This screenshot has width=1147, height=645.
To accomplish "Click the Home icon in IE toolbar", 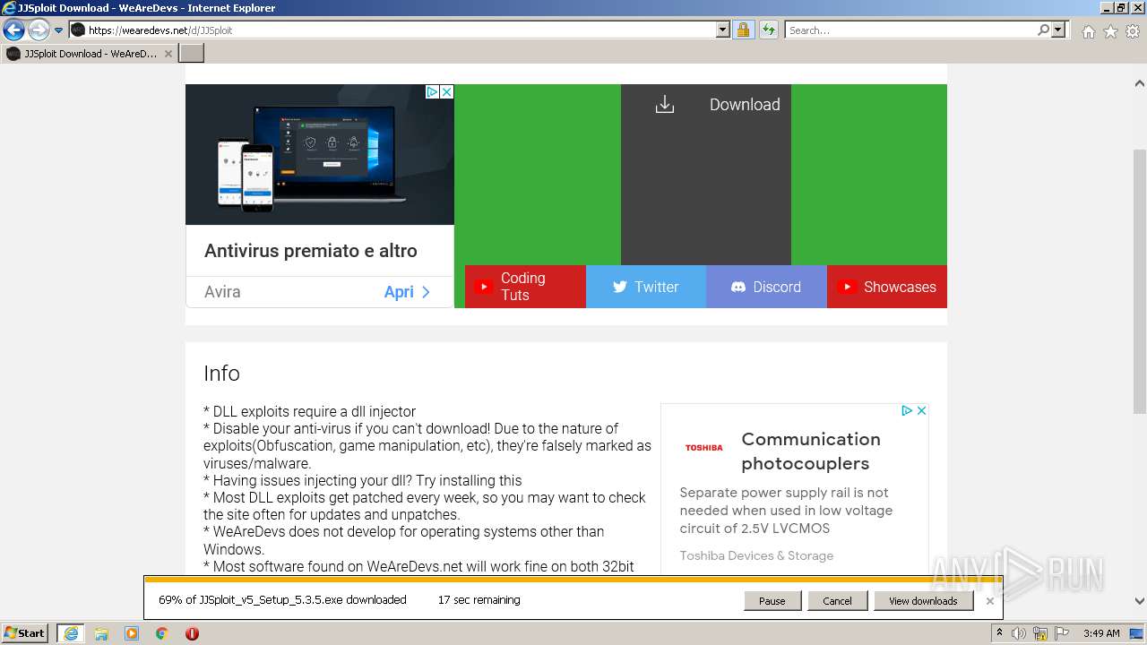I will click(x=1088, y=31).
